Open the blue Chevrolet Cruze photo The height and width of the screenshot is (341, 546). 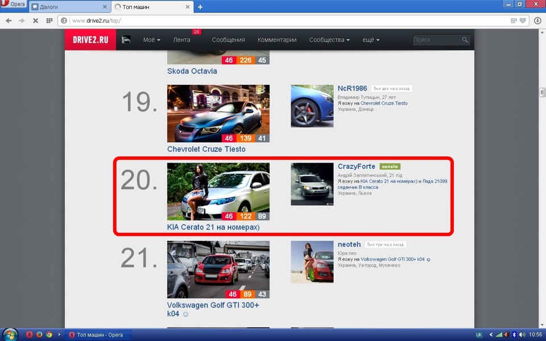218,114
